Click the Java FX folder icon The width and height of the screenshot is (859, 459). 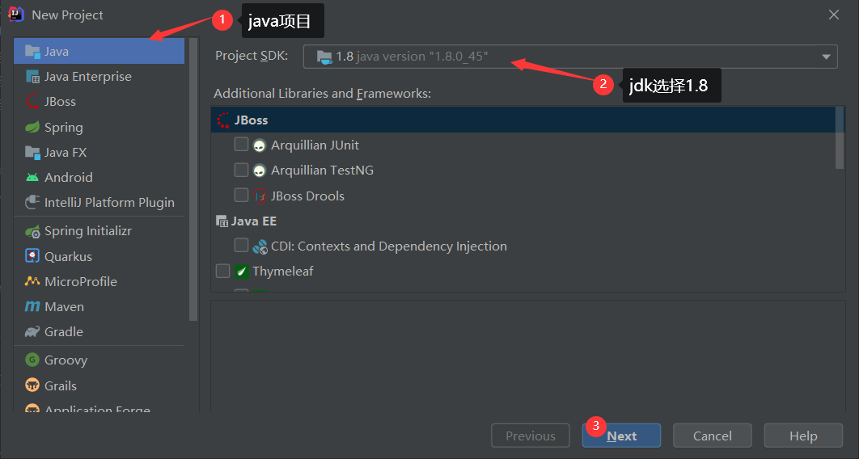click(x=32, y=152)
